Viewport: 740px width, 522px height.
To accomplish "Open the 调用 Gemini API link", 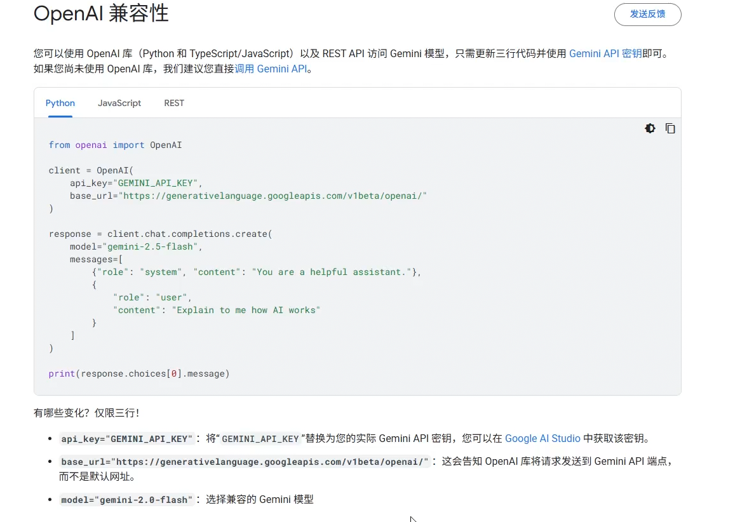I will tap(271, 69).
